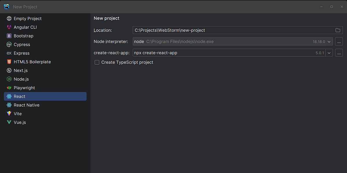
Task: Click the Node.js hexagon icon
Action: coord(9,79)
